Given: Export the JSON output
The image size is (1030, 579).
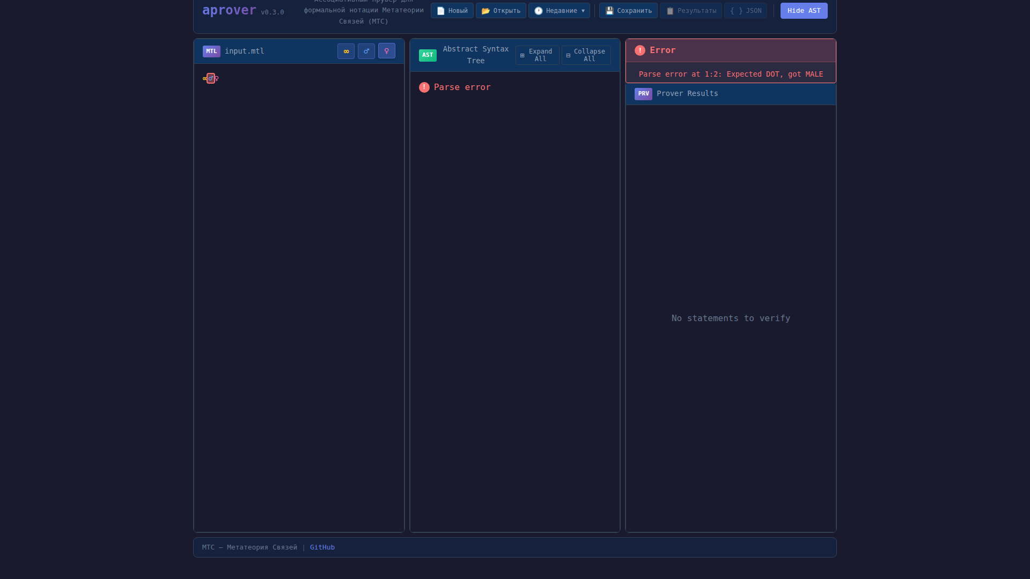Looking at the screenshot, I should [x=746, y=11].
